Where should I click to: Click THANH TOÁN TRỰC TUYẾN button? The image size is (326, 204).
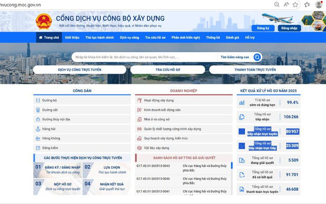[x=255, y=70]
